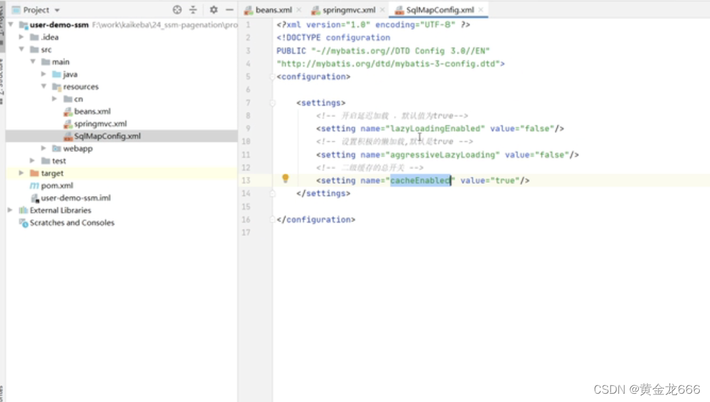Screen dimensions: 710x402
Task: Click the selected cacheEnabled text
Action: pos(421,181)
